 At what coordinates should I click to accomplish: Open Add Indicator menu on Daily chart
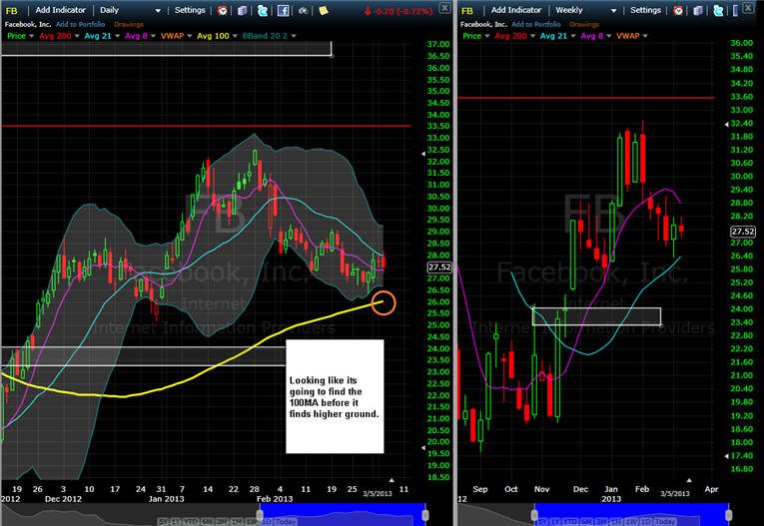(x=60, y=10)
